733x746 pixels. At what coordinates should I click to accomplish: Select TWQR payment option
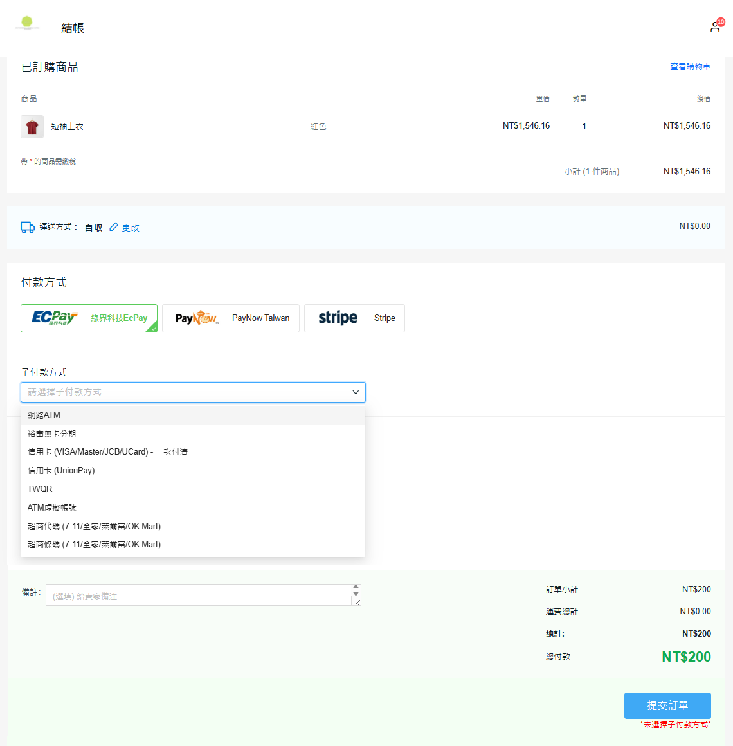click(40, 489)
